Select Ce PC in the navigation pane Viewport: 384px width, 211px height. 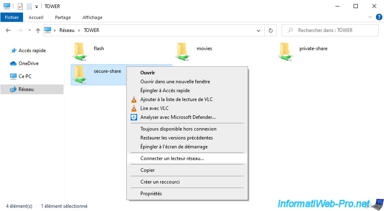(x=25, y=76)
